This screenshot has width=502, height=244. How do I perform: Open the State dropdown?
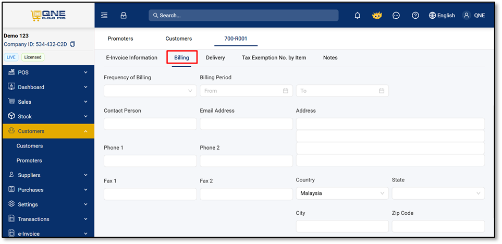[x=438, y=193]
